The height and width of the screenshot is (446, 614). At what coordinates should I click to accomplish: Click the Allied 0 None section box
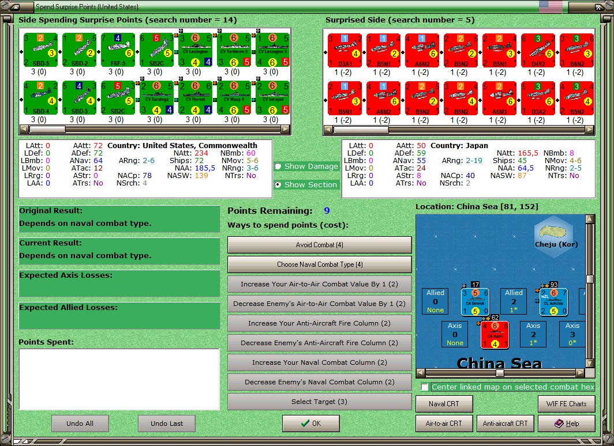[436, 301]
